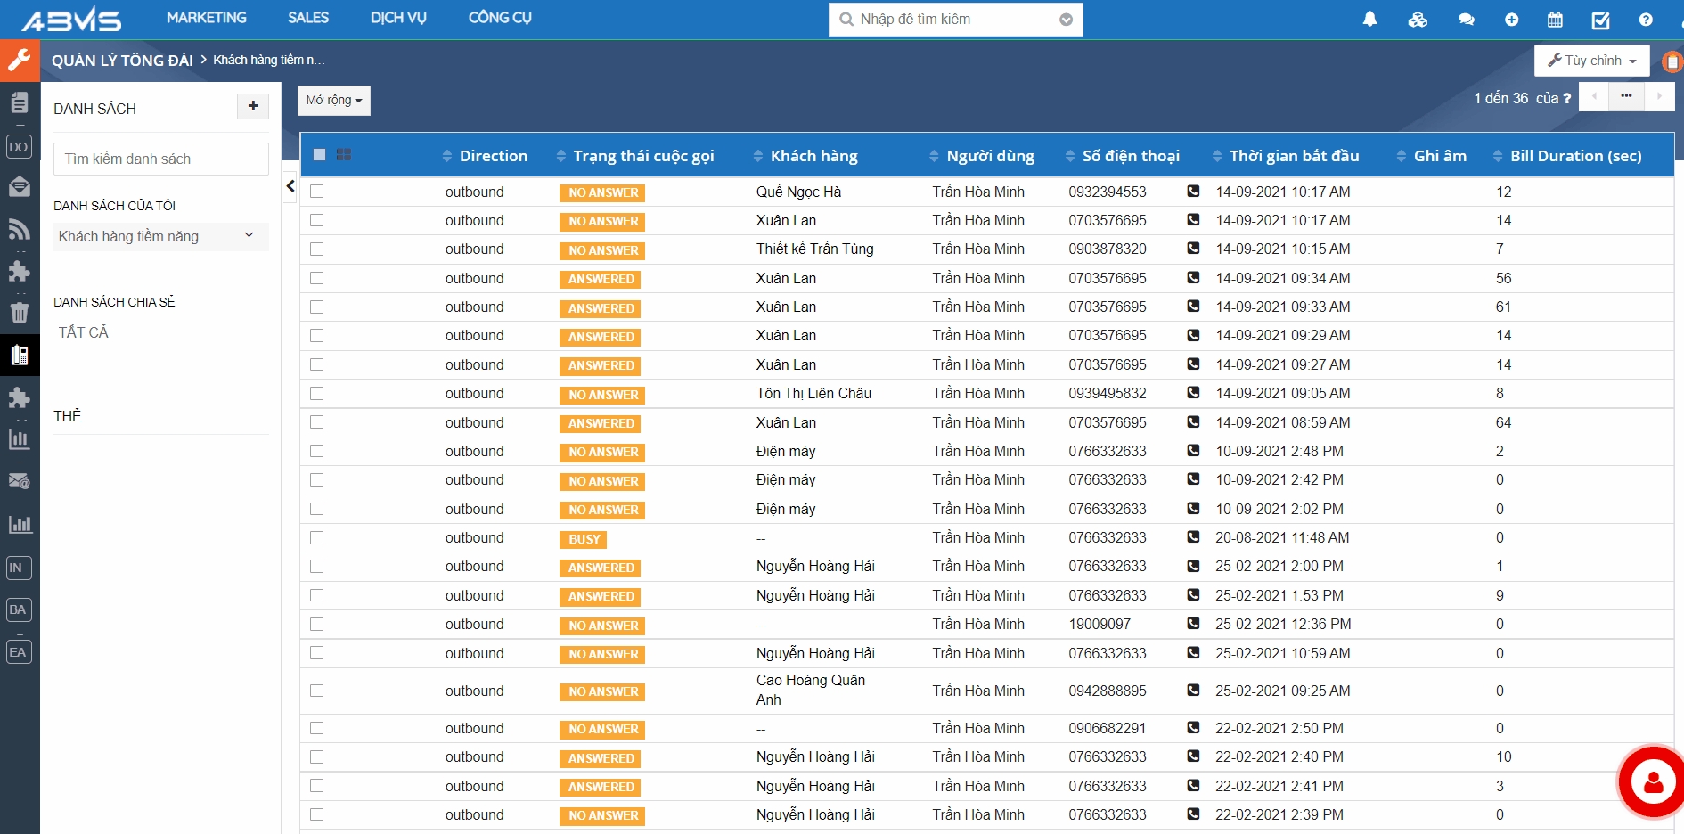Tick the checkbox for Quế Ngọc Hà row
This screenshot has width=1684, height=834.
[317, 192]
